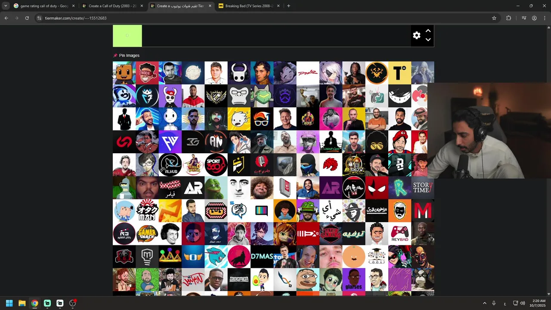Select the purple FV logo thumbnail
Viewport: 551px width, 310px height.
[170, 142]
